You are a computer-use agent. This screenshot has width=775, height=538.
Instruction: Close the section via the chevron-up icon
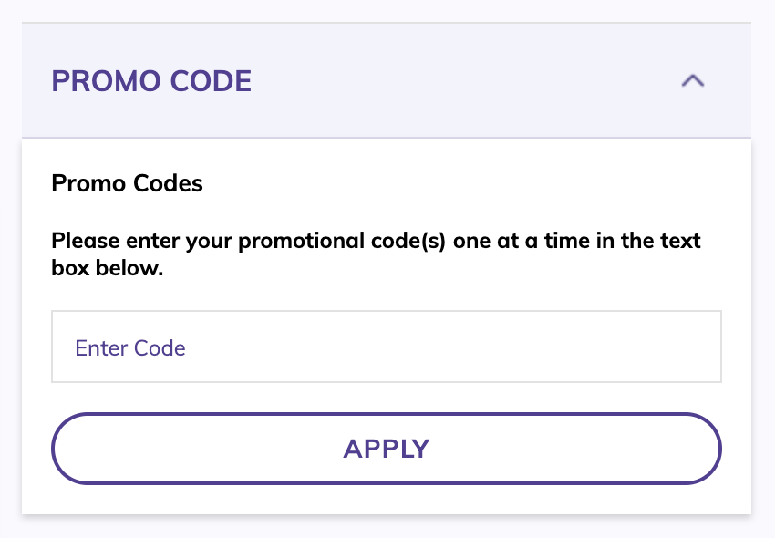click(693, 80)
